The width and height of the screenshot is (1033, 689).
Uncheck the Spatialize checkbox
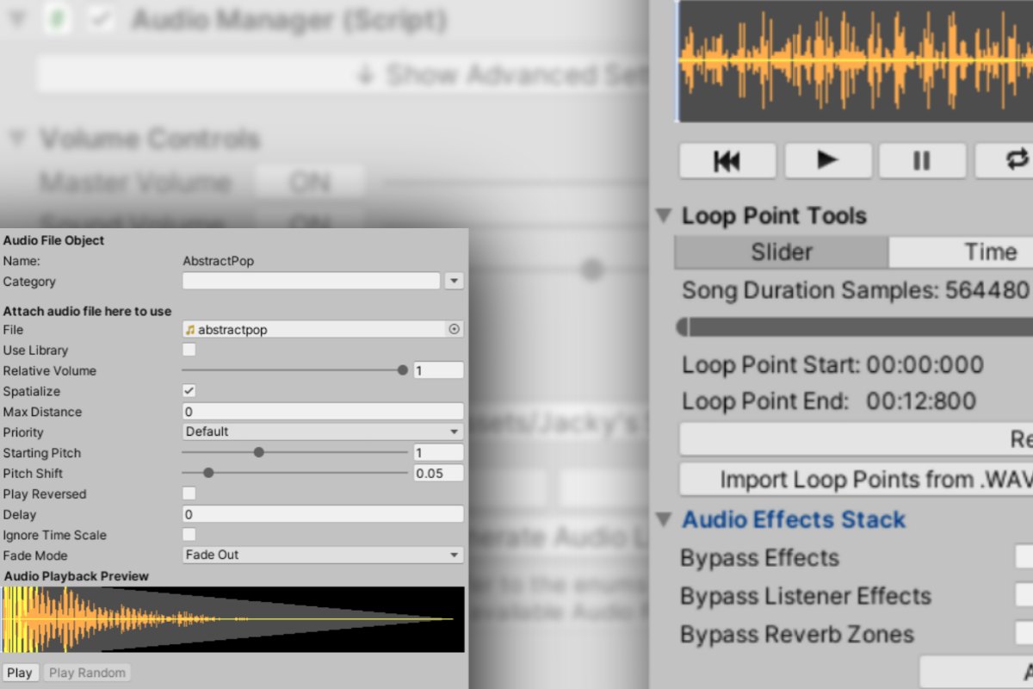coord(189,391)
